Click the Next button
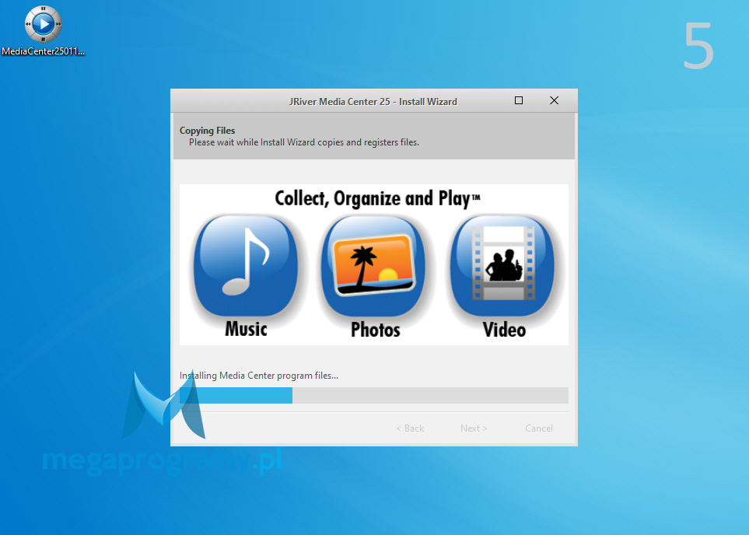Image resolution: width=749 pixels, height=535 pixels. (474, 428)
